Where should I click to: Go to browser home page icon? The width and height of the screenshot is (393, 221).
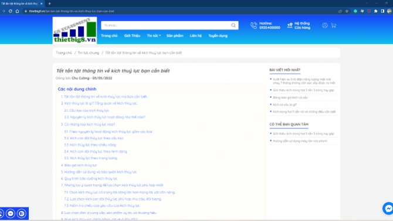click(x=17, y=11)
